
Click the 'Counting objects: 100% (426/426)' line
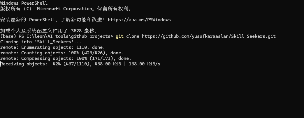pos(62,53)
